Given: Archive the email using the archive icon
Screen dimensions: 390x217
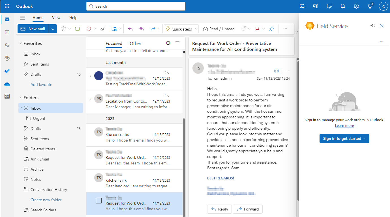Looking at the screenshot, I should point(77,29).
